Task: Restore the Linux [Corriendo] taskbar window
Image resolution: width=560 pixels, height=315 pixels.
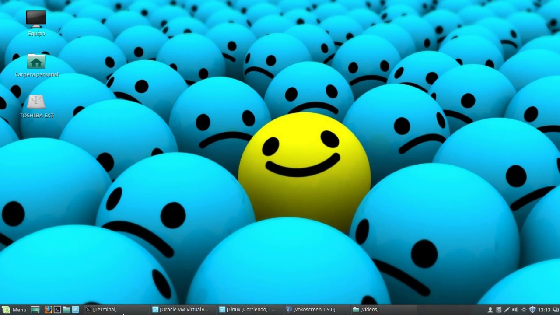Action: [250, 310]
